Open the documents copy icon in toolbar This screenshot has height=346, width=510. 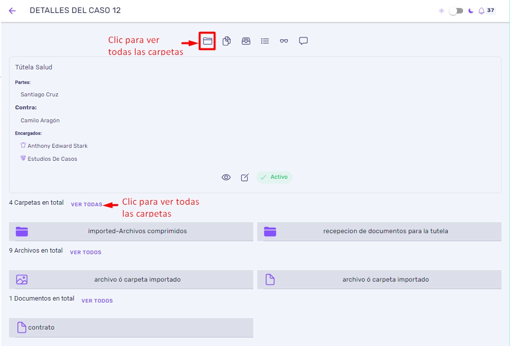click(227, 41)
